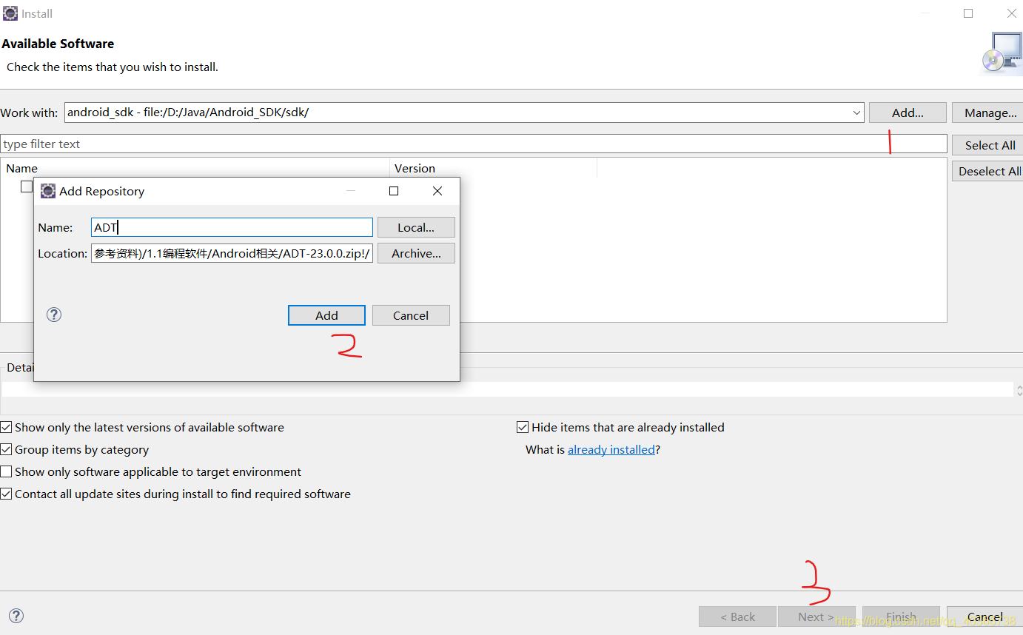Viewport: 1023px width, 635px height.
Task: Toggle Hide items that are already installed
Action: (523, 427)
